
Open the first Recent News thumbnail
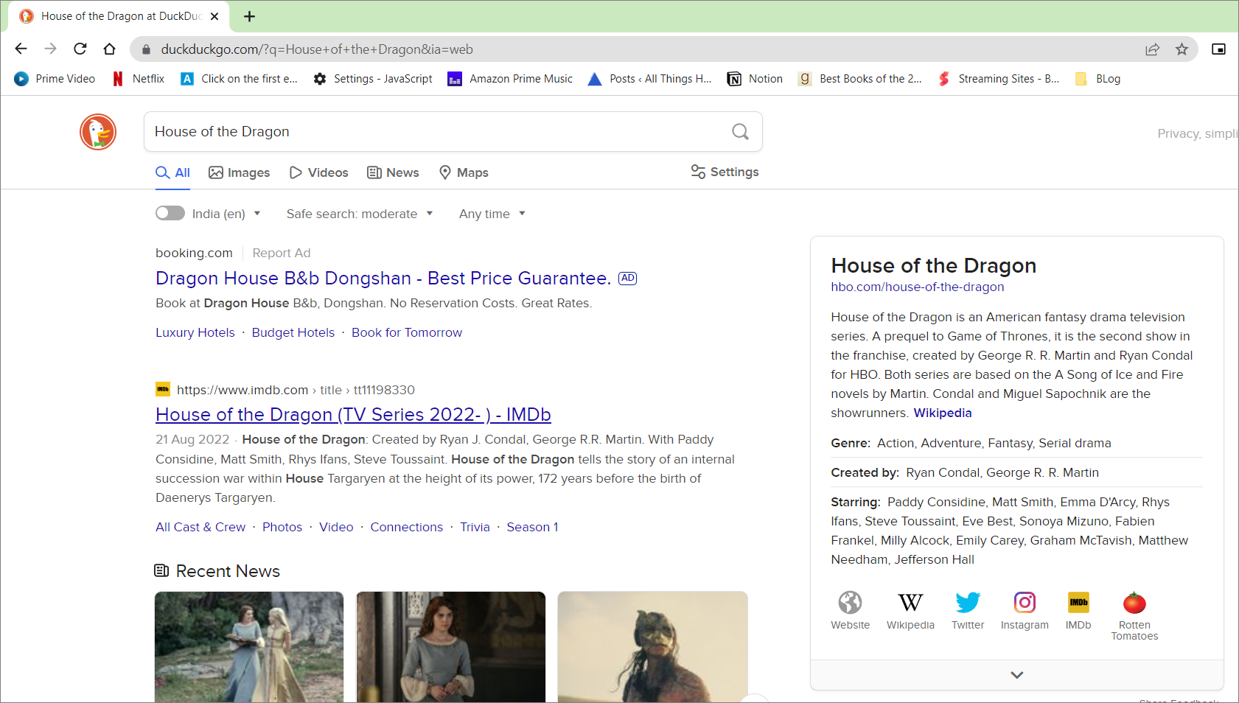(249, 647)
